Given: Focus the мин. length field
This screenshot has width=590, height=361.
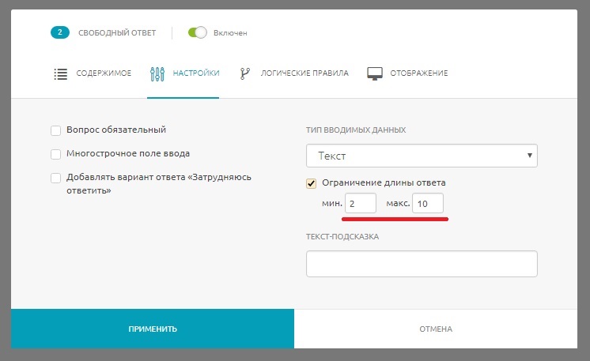Looking at the screenshot, I should click(361, 204).
